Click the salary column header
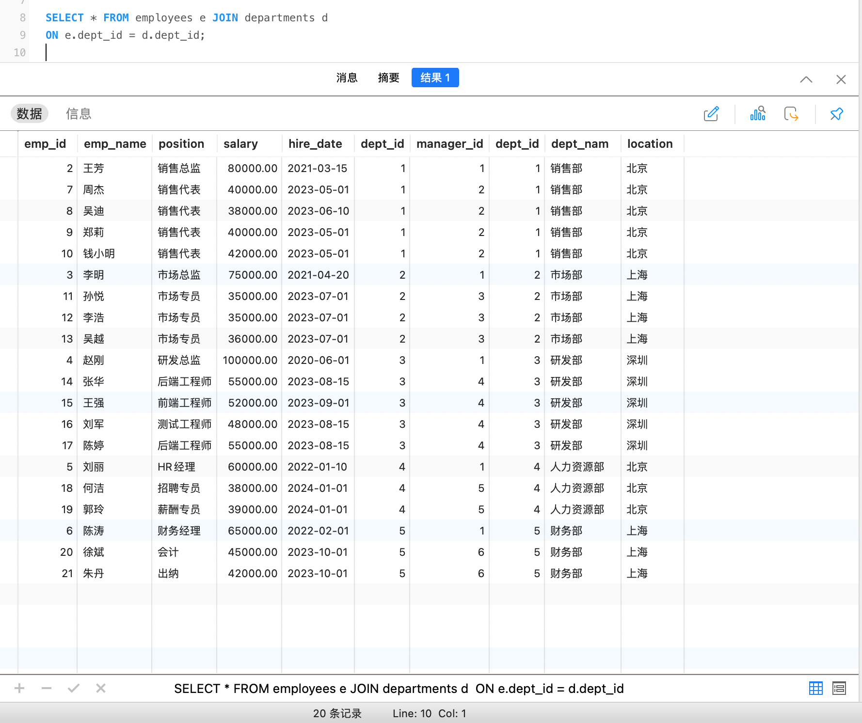Viewport: 862px width, 723px height. 240,144
